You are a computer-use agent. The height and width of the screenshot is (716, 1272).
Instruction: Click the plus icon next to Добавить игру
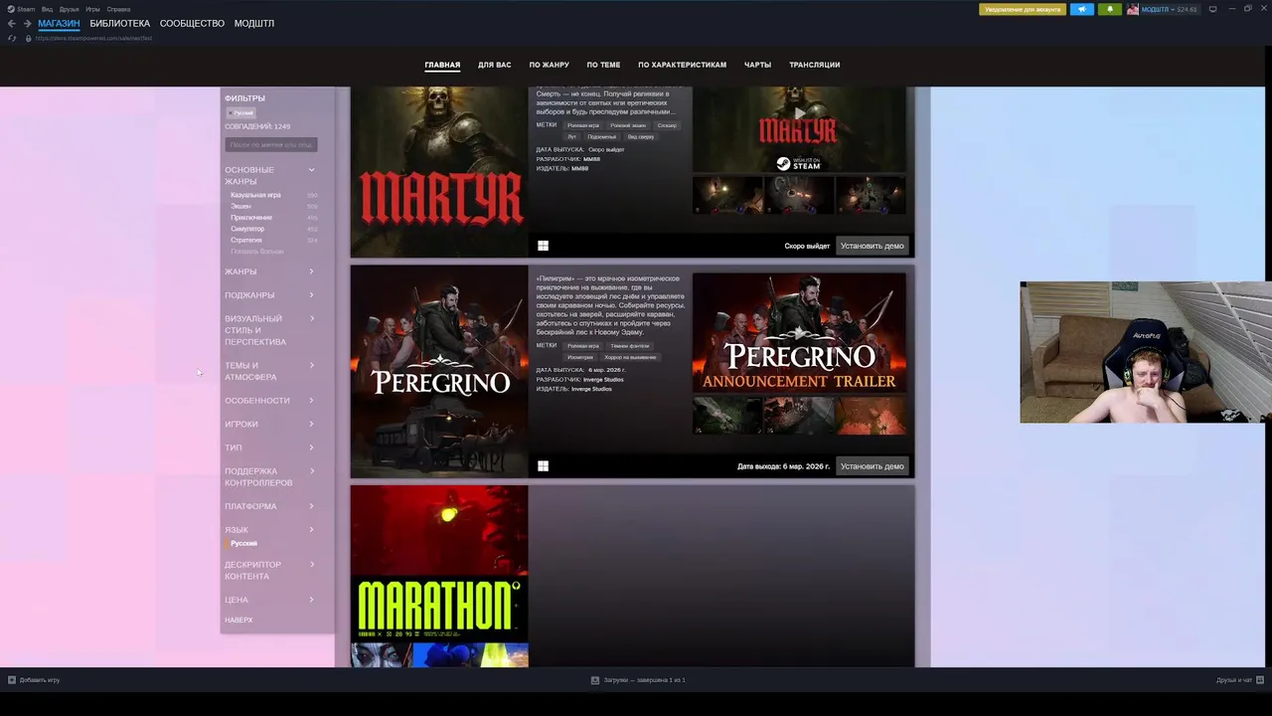click(x=12, y=680)
